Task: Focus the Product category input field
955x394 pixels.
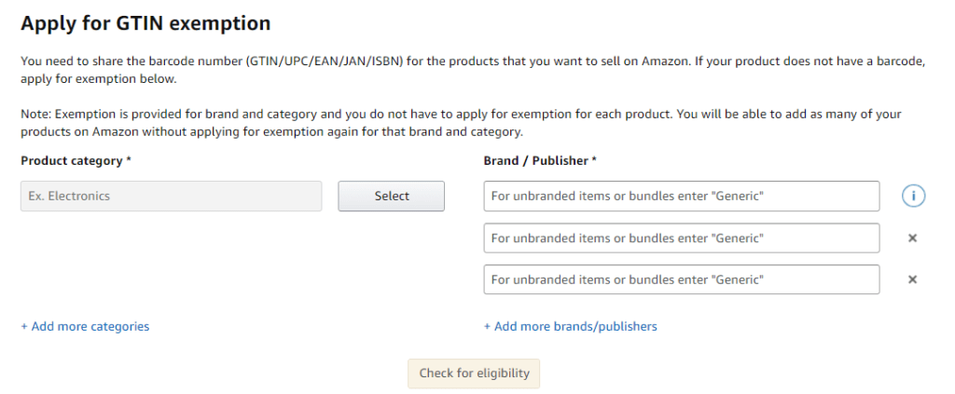Action: [x=171, y=196]
